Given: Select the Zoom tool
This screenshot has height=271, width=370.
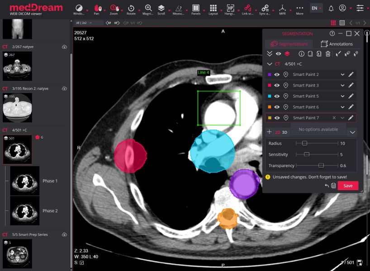Looking at the screenshot, I should pyautogui.click(x=114, y=9).
